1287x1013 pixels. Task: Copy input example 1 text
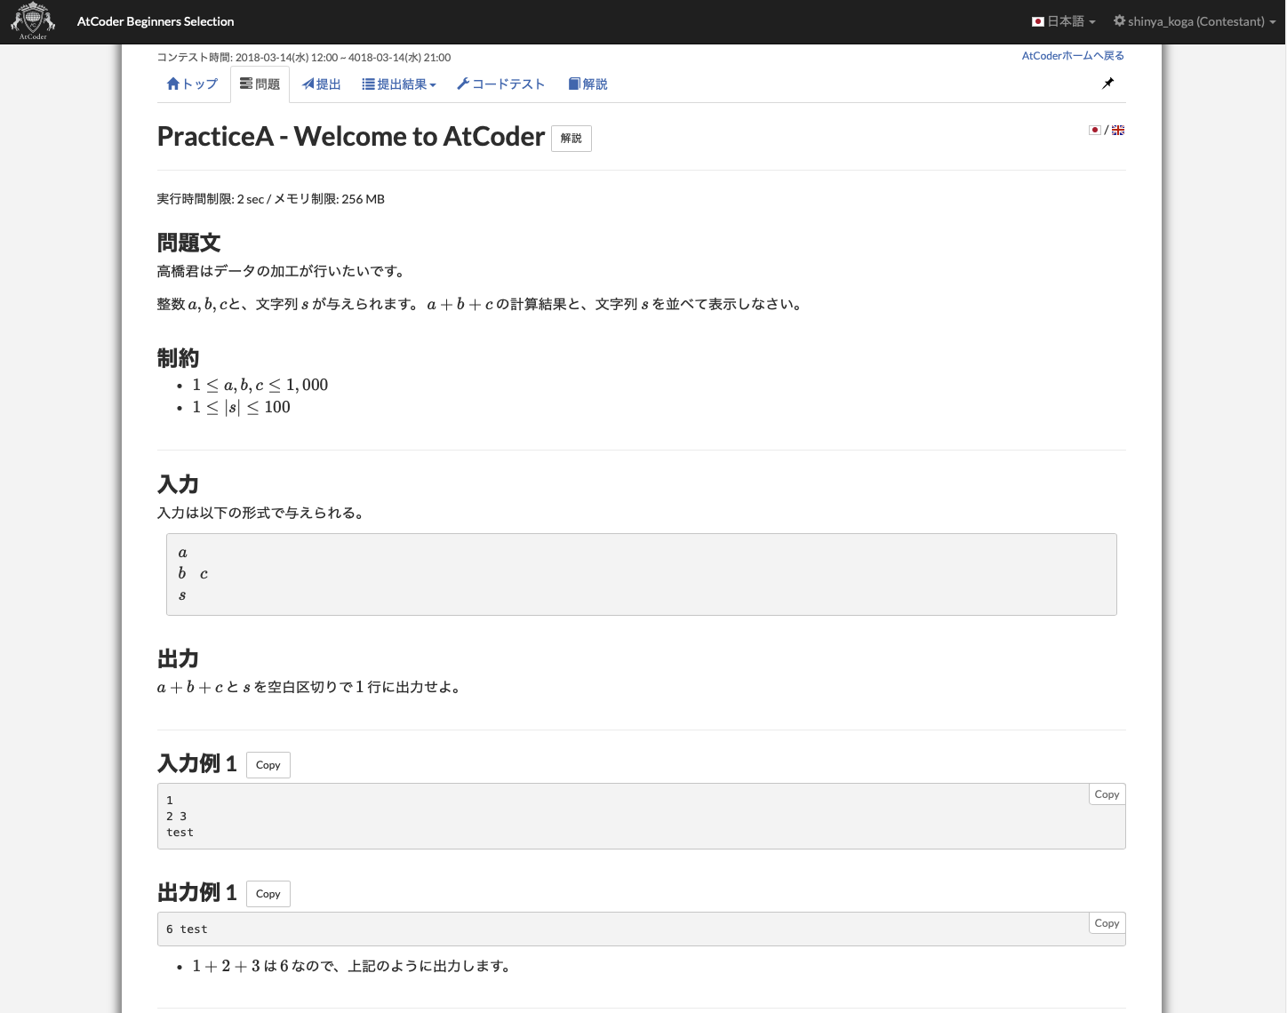pos(268,764)
